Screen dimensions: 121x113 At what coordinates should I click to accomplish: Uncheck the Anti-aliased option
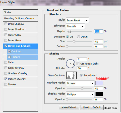click(x=81, y=75)
